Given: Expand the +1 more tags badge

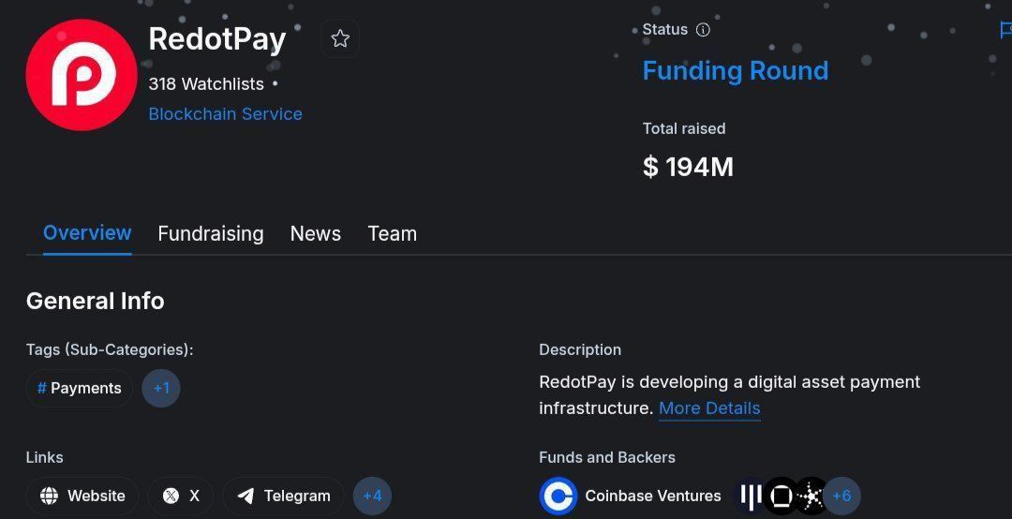Looking at the screenshot, I should click(x=161, y=388).
